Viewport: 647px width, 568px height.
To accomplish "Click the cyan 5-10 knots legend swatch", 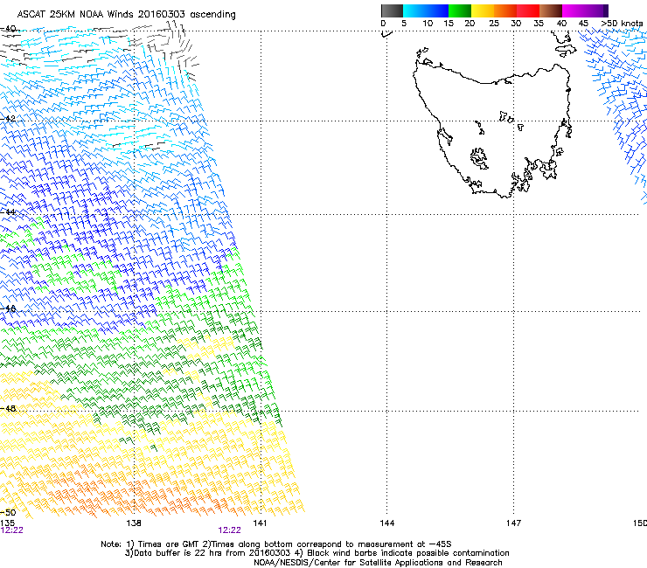I will (x=414, y=10).
